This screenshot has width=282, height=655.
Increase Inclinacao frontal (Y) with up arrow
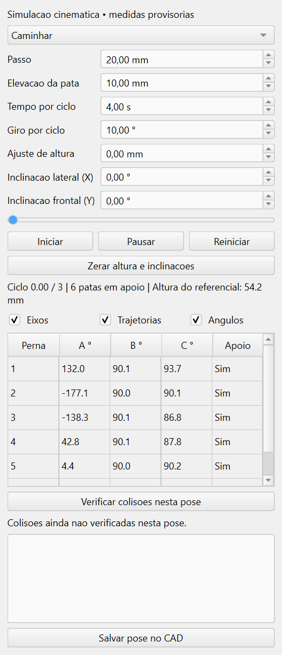click(x=268, y=196)
